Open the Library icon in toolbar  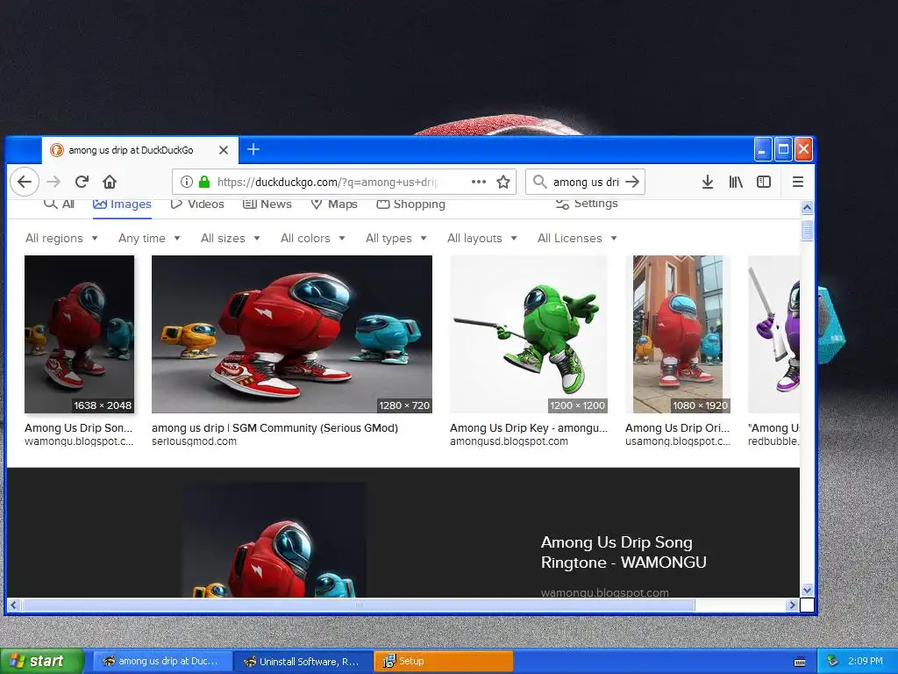coord(736,182)
